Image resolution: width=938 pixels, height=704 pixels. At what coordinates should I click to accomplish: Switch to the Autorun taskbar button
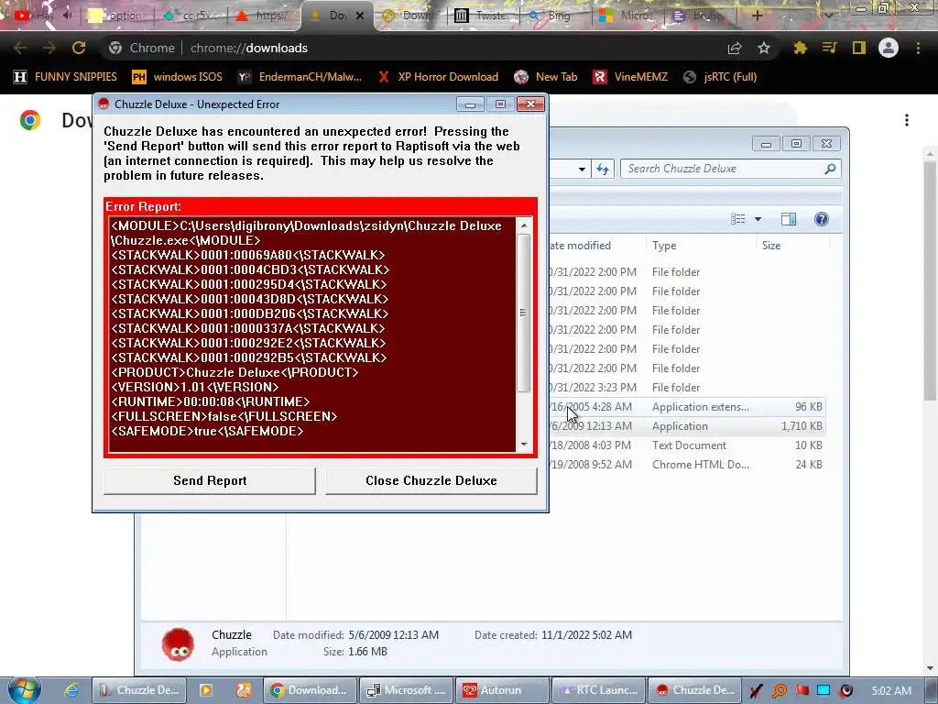pos(503,690)
